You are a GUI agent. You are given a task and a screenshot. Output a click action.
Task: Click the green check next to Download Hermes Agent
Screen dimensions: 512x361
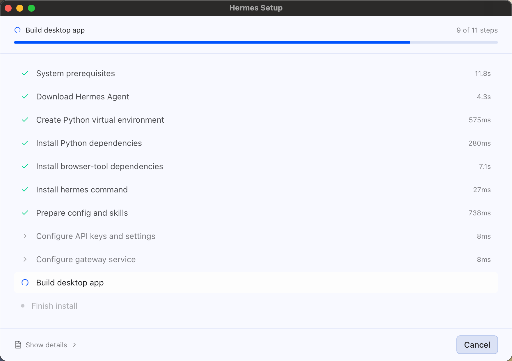pyautogui.click(x=25, y=96)
